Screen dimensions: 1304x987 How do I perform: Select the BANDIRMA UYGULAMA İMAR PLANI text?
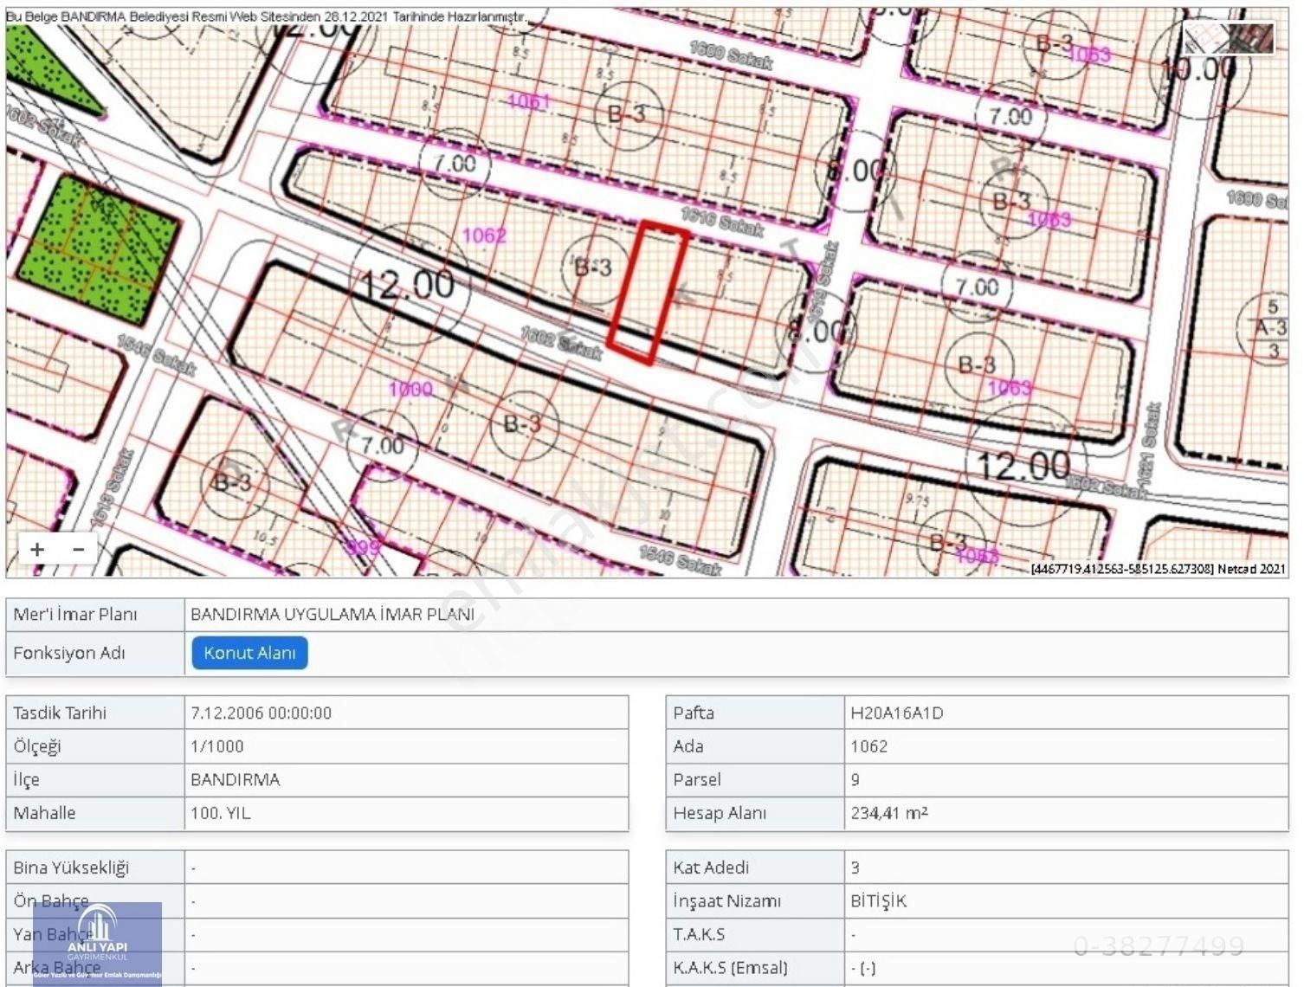click(332, 615)
